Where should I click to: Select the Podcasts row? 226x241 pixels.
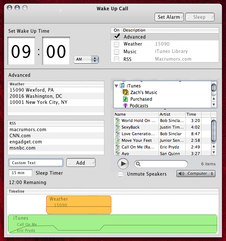pyautogui.click(x=162, y=105)
